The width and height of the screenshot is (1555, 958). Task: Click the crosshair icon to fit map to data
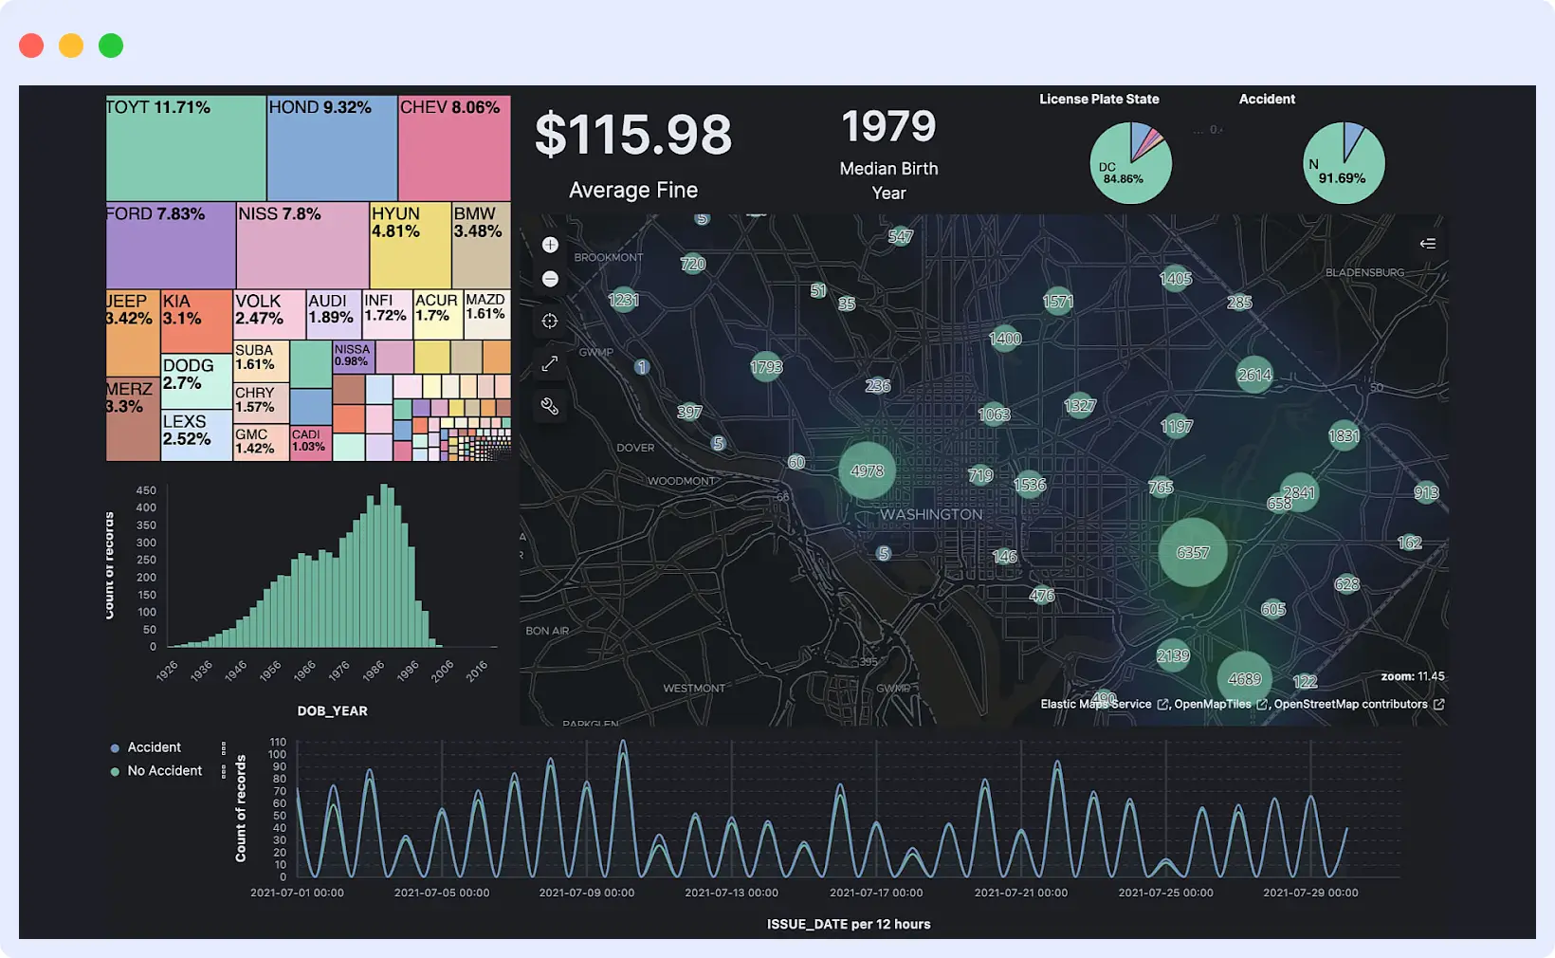coord(550,321)
